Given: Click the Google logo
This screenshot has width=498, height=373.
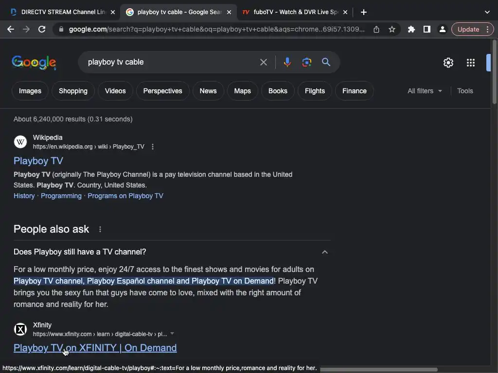Looking at the screenshot, I should click(x=34, y=63).
